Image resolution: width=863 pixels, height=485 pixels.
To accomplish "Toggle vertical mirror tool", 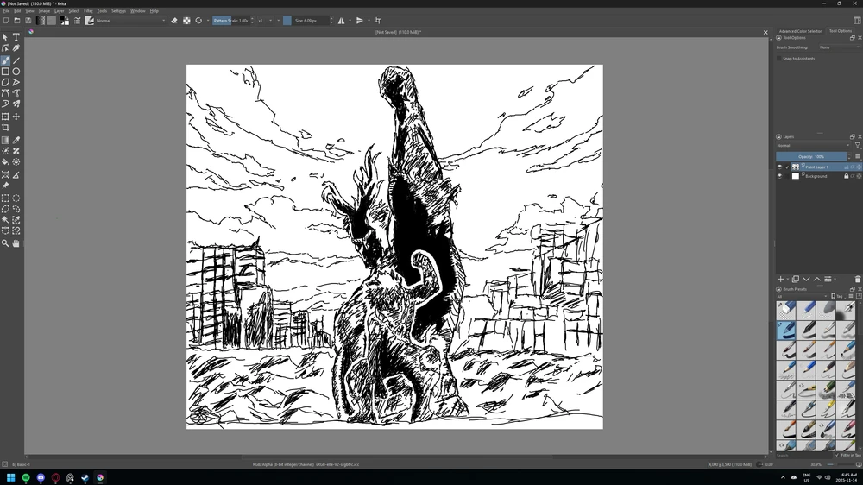I will (x=359, y=21).
